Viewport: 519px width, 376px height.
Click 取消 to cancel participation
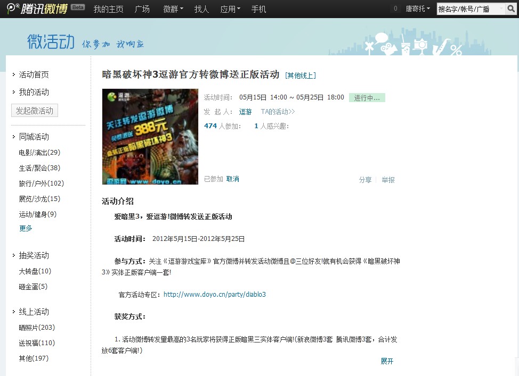point(233,179)
